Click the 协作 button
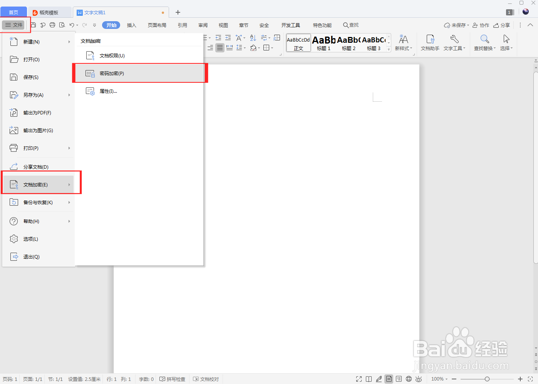This screenshot has height=384, width=538. click(x=481, y=25)
